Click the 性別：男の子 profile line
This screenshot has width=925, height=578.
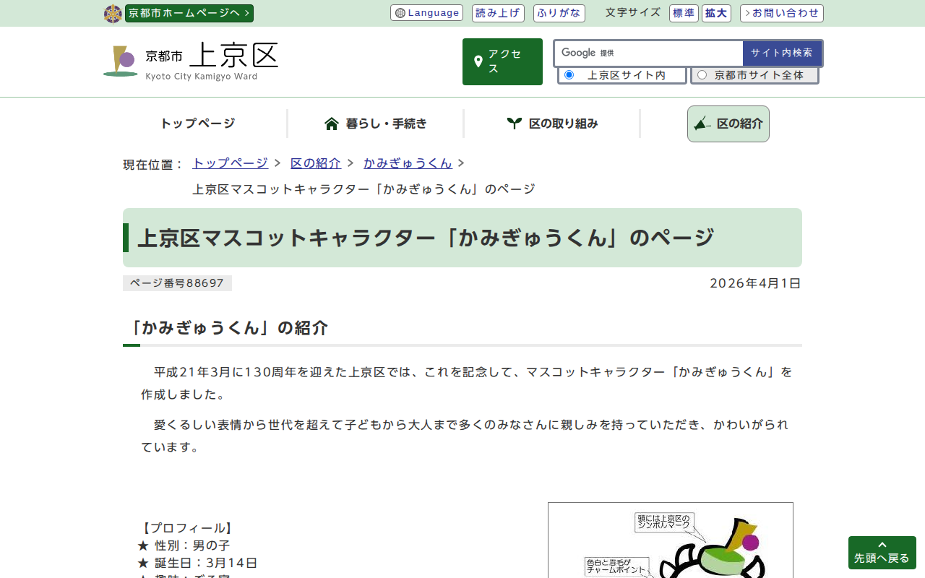tap(184, 545)
